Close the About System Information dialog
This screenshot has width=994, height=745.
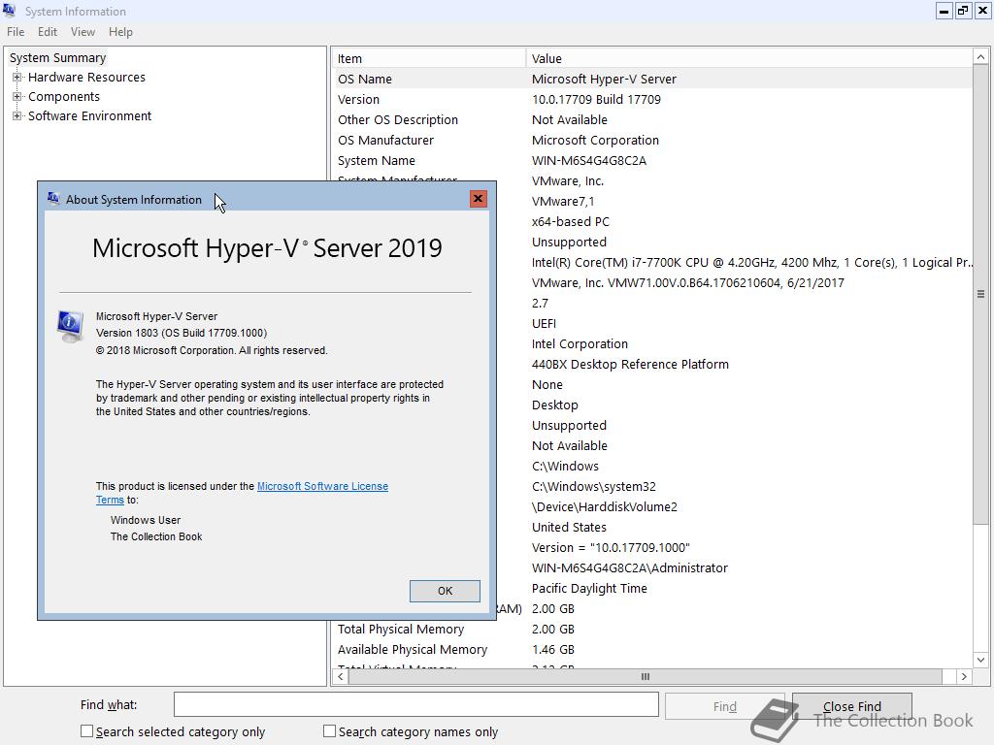tap(478, 199)
